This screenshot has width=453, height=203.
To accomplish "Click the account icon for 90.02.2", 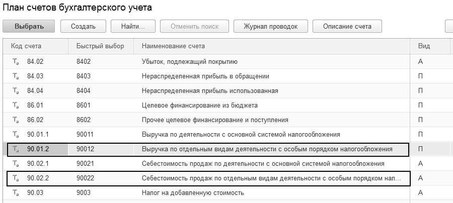I will pyautogui.click(x=16, y=178).
